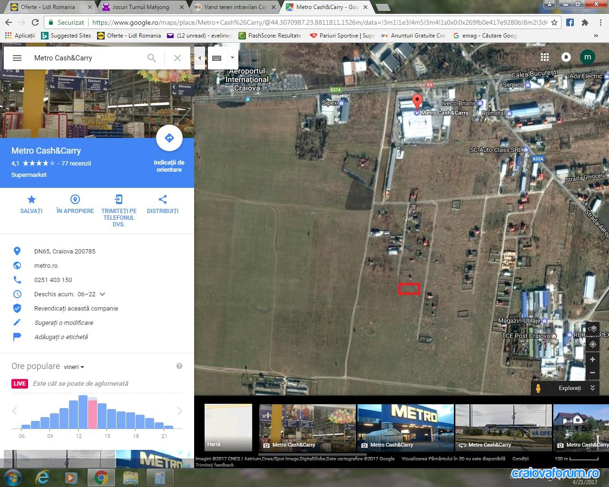Click the directions arrow button
This screenshot has width=609, height=487.
[169, 138]
